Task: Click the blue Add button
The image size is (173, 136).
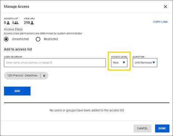Action: (x=17, y=91)
